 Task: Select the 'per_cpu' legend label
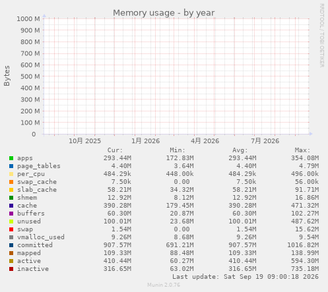click(31, 174)
